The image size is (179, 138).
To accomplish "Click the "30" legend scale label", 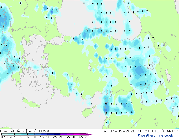I will tap(61, 137).
